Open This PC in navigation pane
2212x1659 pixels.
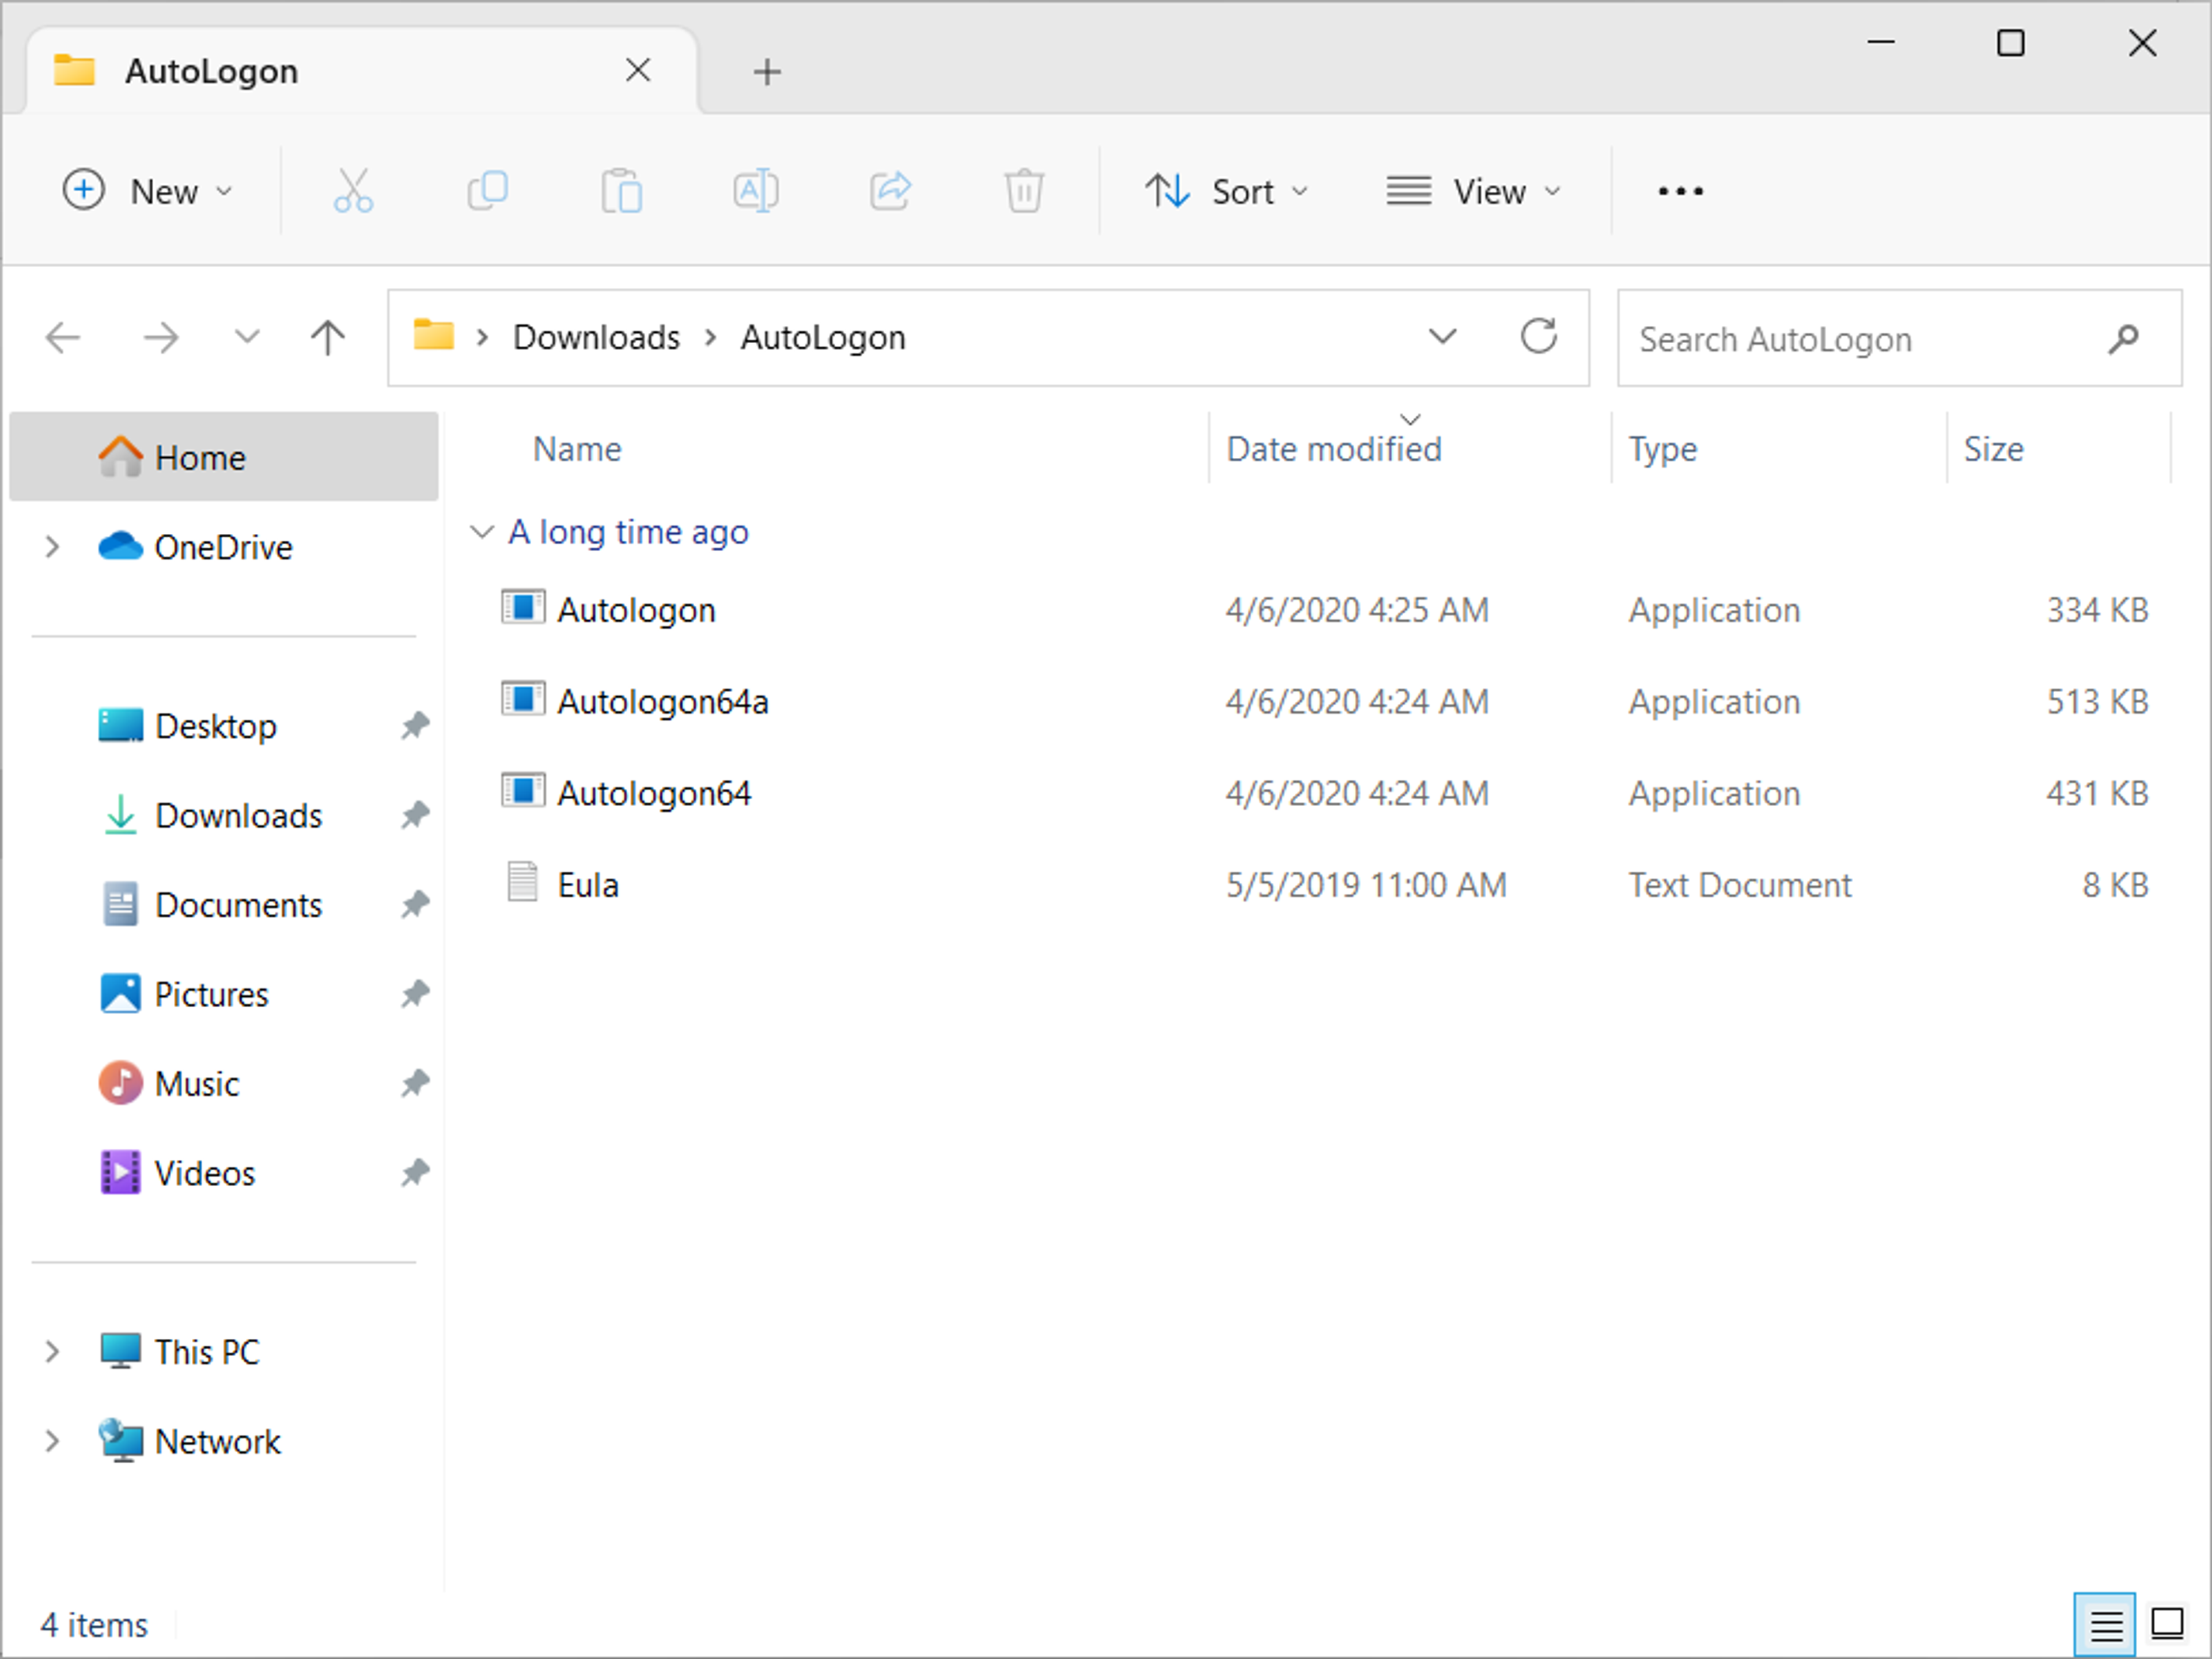pyautogui.click(x=207, y=1351)
